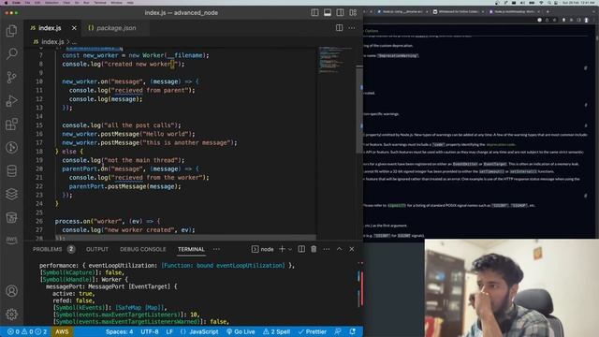Open terminal panel more actions

point(327,249)
